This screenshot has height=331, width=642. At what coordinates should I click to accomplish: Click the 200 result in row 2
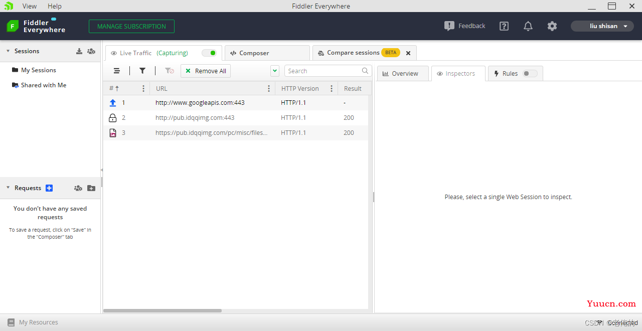point(349,118)
